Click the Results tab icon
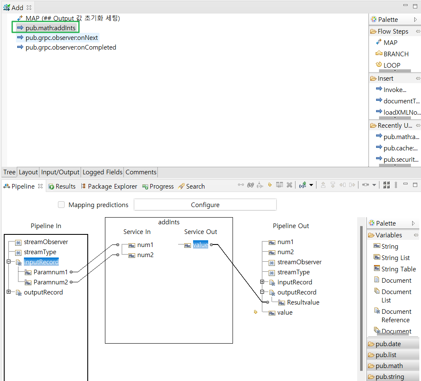 tap(51, 187)
